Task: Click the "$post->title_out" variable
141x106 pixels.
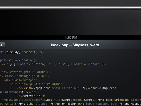Action: (65, 88)
